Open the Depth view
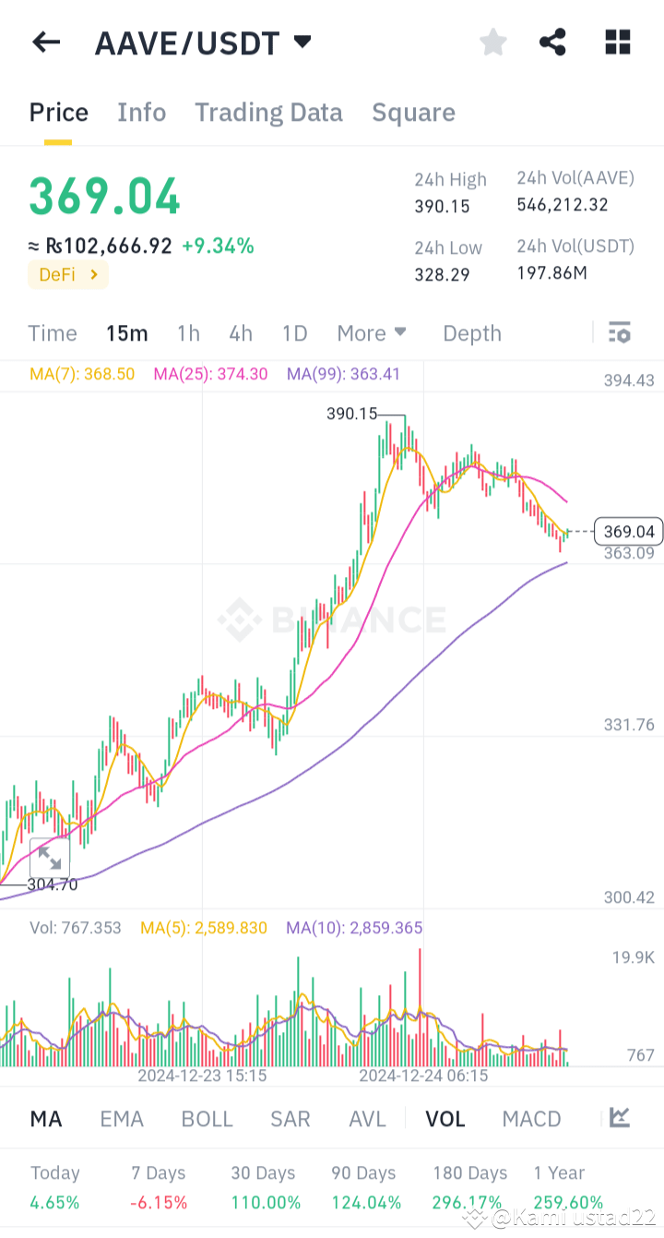The height and width of the screenshot is (1238, 664). click(471, 332)
